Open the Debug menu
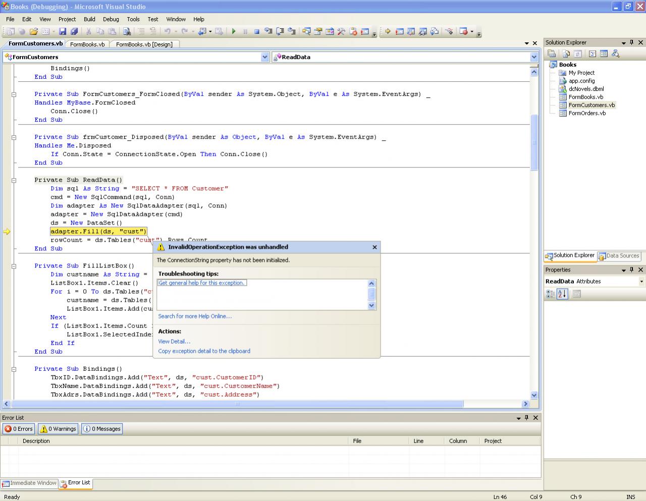The image size is (646, 501). point(111,19)
